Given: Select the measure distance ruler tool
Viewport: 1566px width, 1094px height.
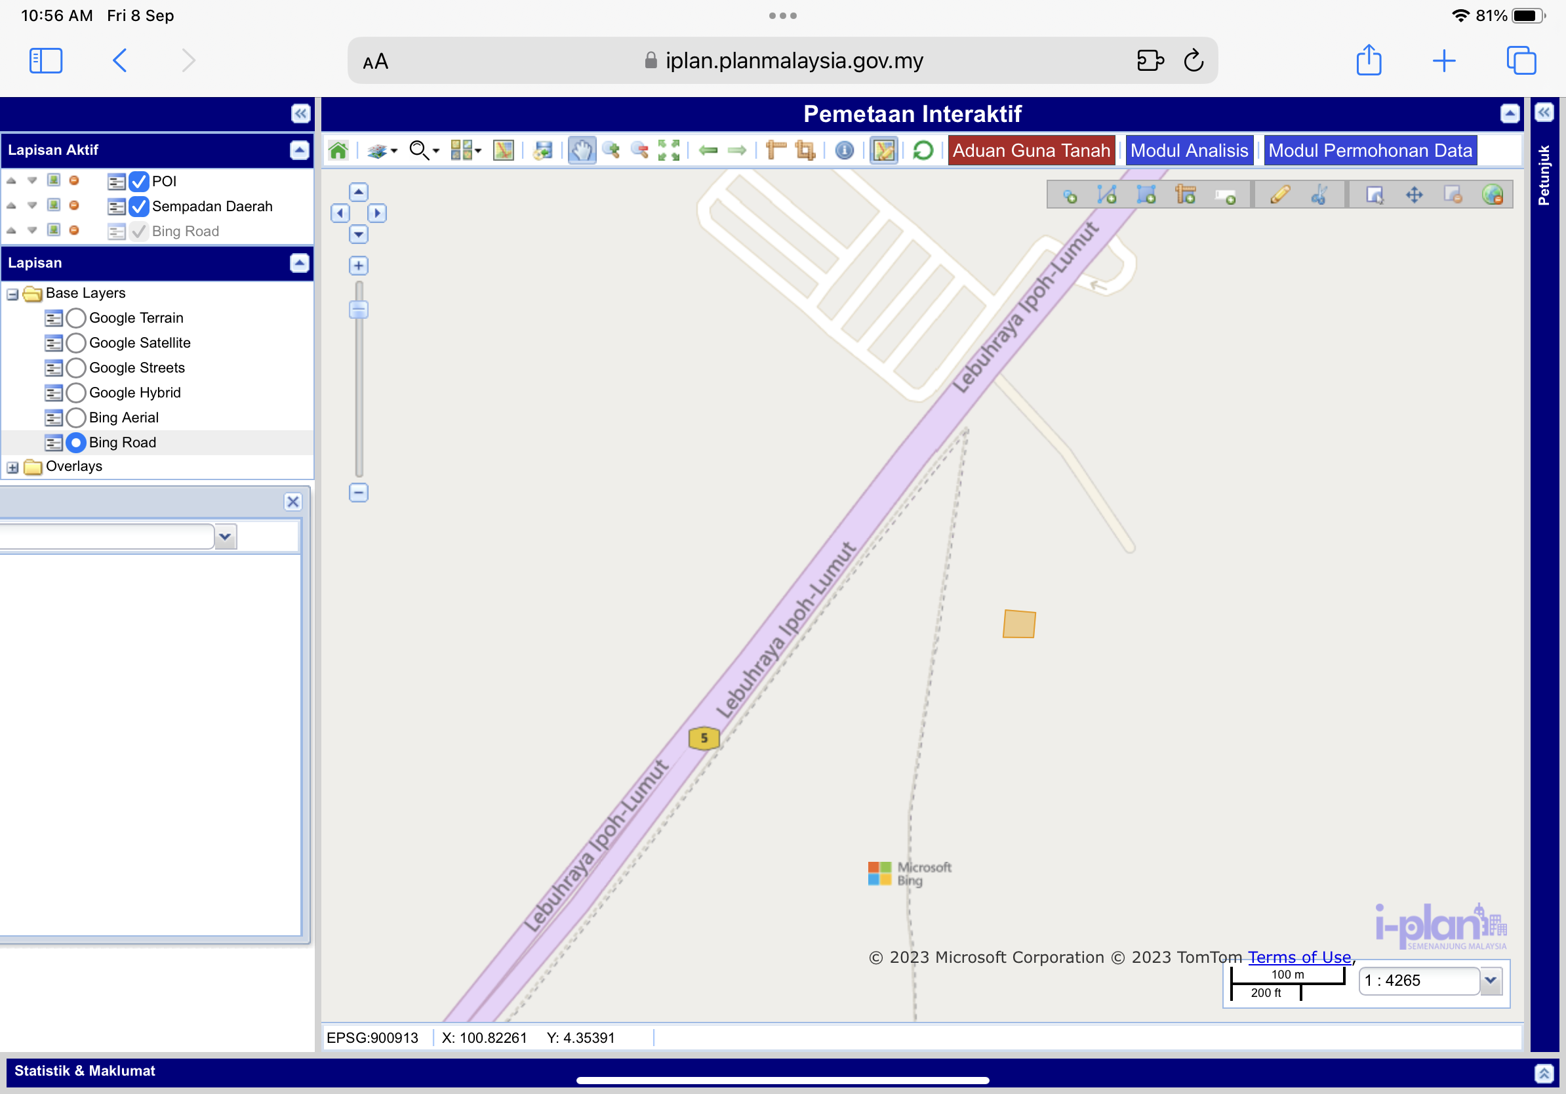Looking at the screenshot, I should (x=776, y=150).
